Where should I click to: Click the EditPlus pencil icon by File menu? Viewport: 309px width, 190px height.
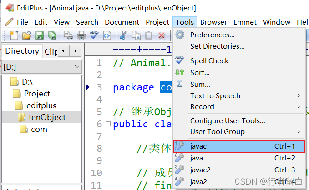point(9,22)
